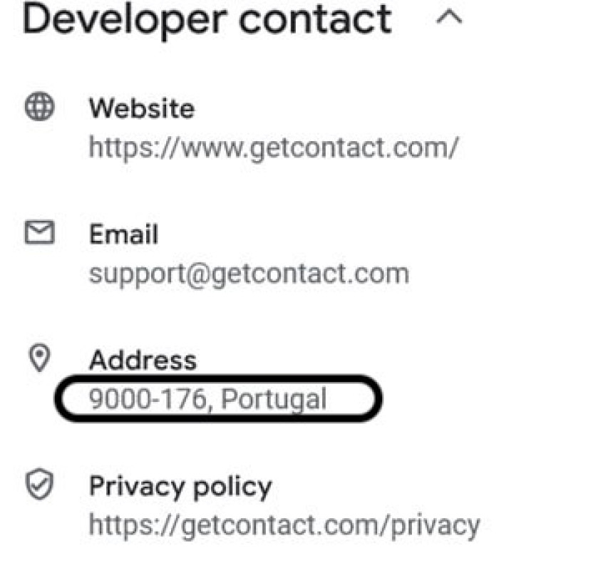Screen dimensions: 613x563
Task: Click the shield Privacy policy icon
Action: click(x=39, y=486)
